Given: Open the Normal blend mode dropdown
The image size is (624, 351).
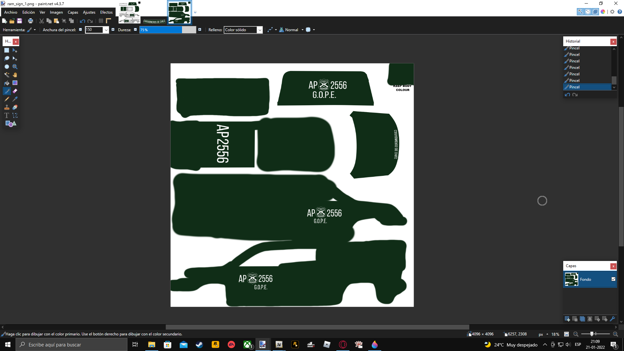Looking at the screenshot, I should [x=302, y=30].
